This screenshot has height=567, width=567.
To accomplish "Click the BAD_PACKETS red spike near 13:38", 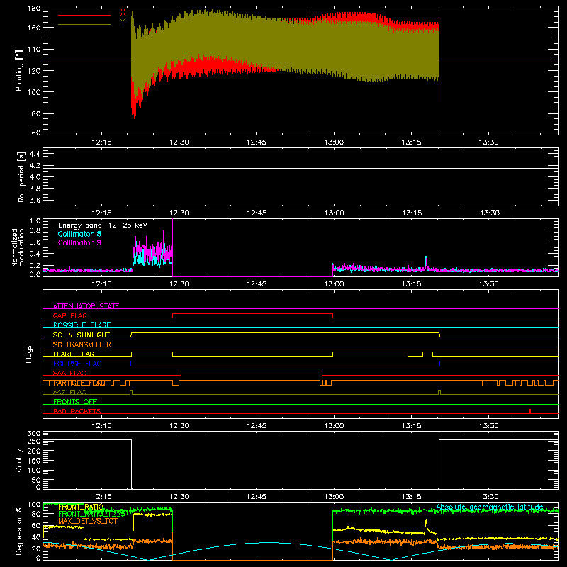I will pyautogui.click(x=530, y=411).
